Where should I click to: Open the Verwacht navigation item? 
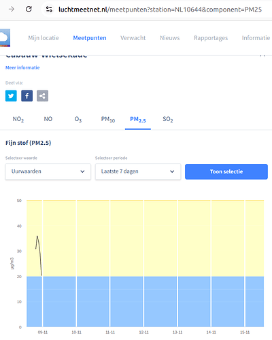click(x=133, y=38)
